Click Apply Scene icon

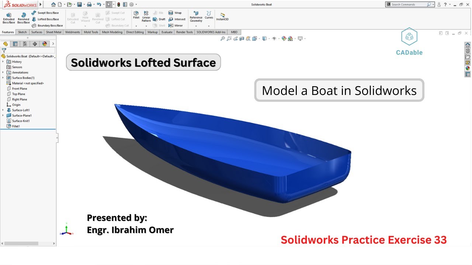pos(291,38)
